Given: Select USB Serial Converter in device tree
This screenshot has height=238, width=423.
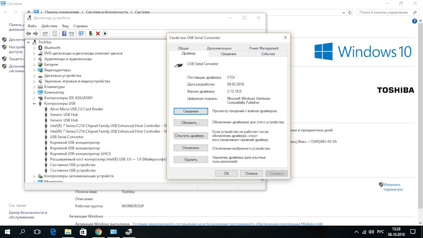Looking at the screenshot, I should click(67, 137).
